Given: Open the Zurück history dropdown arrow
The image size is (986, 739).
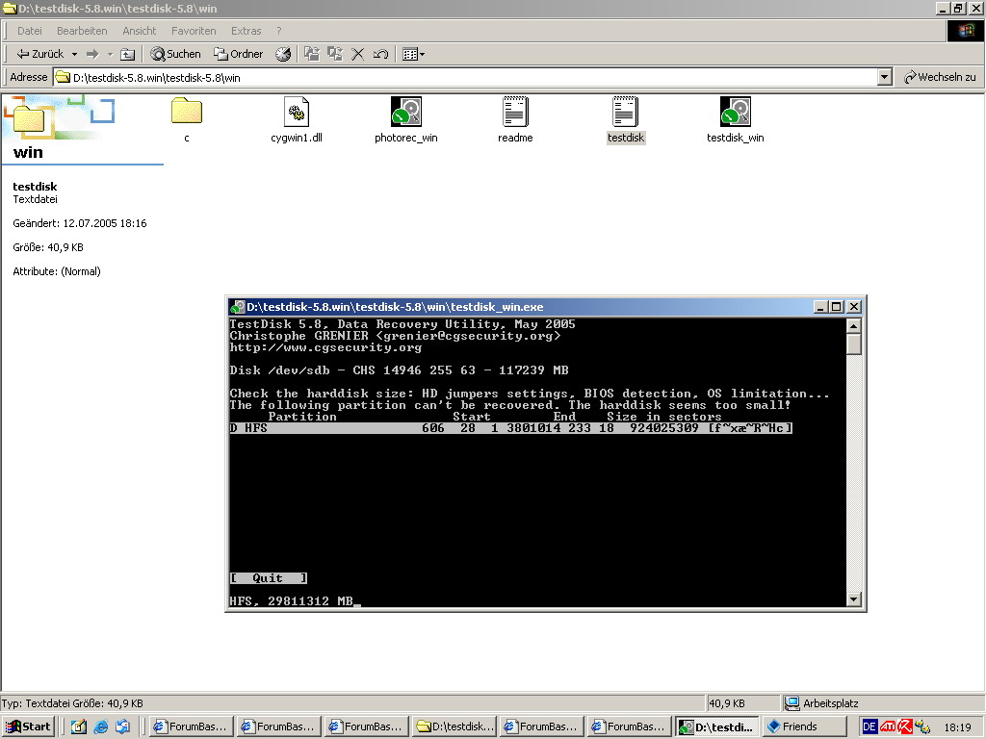Looking at the screenshot, I should coord(74,54).
